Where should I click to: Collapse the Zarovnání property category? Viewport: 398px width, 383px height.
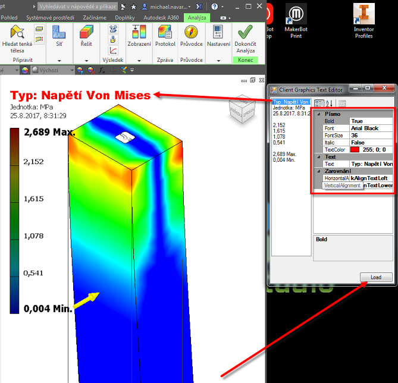coord(318,171)
